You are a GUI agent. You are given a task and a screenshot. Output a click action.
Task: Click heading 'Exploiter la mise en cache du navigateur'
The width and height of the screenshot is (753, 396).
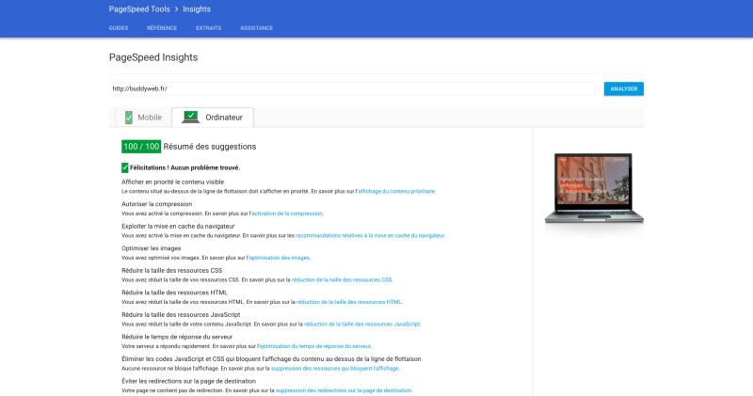pos(178,226)
